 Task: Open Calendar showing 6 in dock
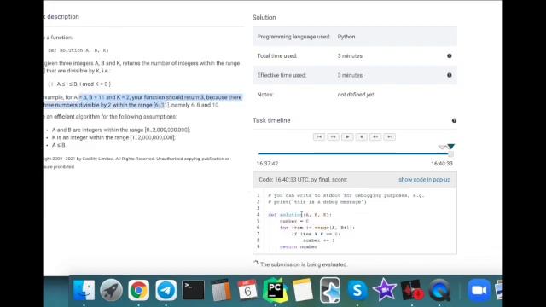247,290
